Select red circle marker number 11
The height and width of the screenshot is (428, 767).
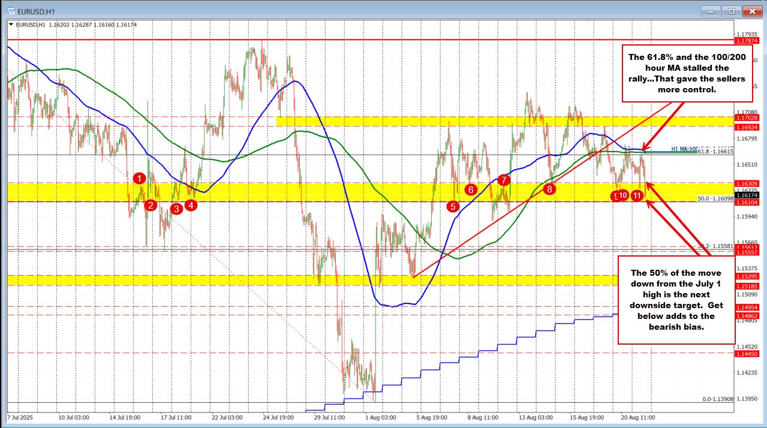[637, 195]
